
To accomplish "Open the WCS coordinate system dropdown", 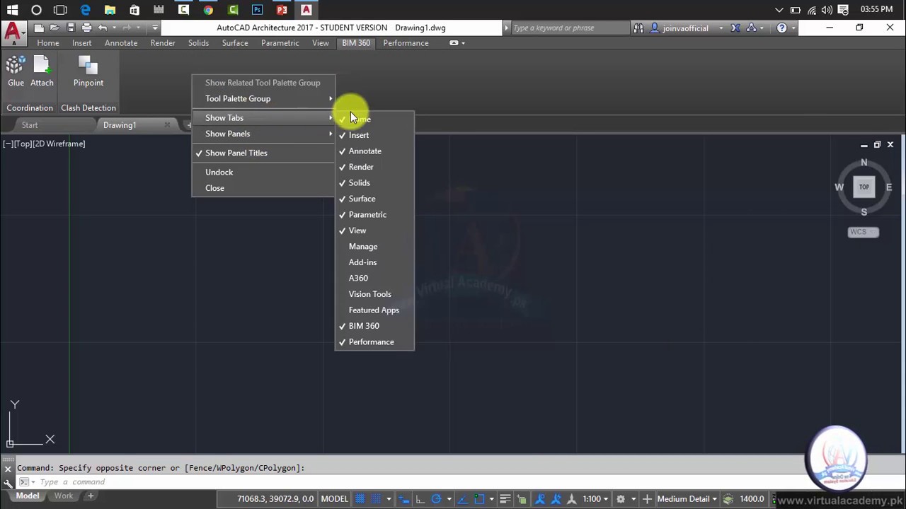I will tap(863, 232).
